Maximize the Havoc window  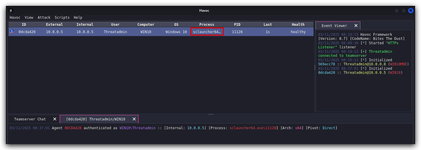point(404,11)
